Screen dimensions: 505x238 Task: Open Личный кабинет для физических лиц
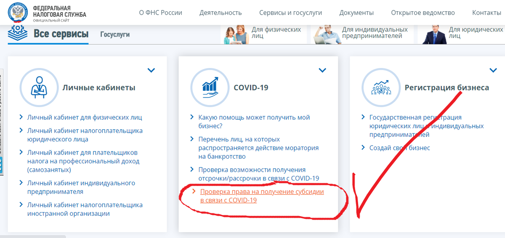click(85, 118)
